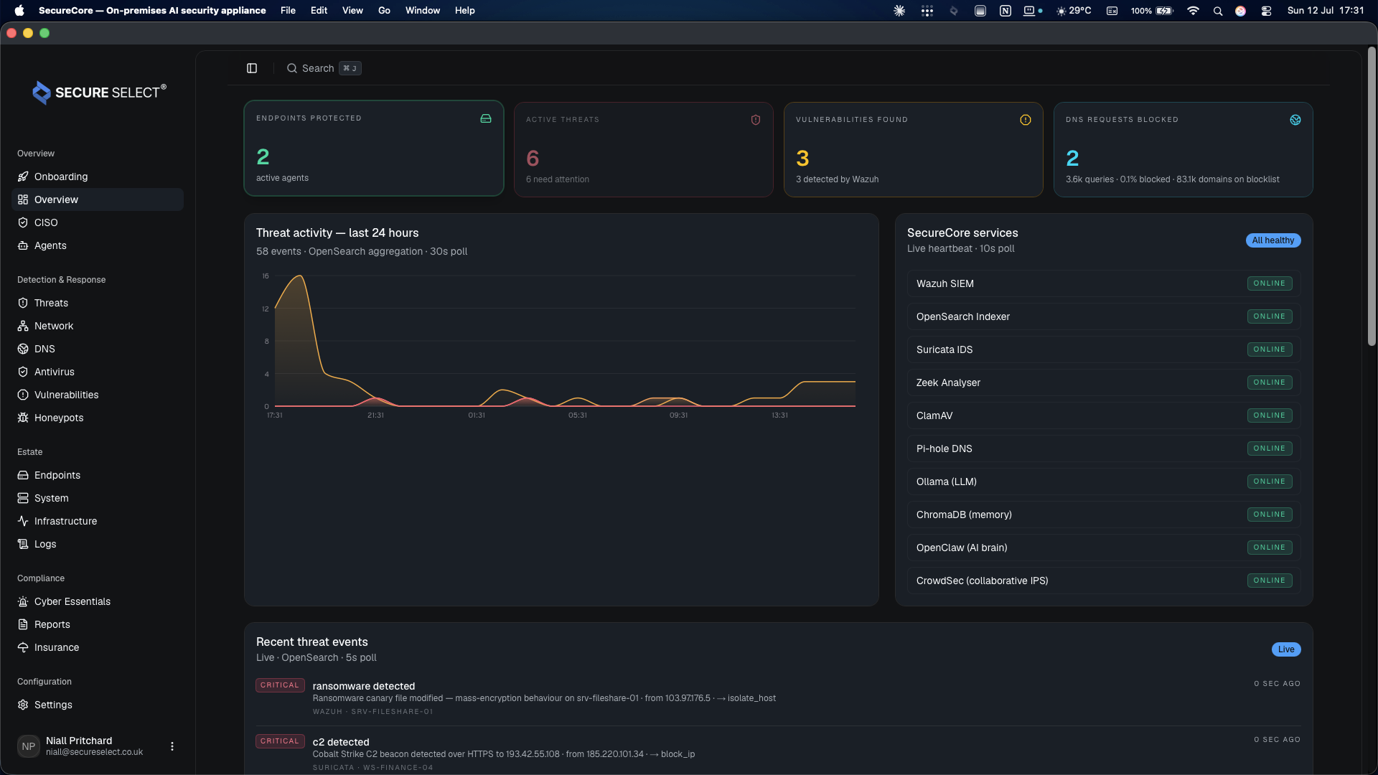Click the Wazuh SIEM ONLINE status
This screenshot has width=1378, height=775.
pyautogui.click(x=1269, y=283)
